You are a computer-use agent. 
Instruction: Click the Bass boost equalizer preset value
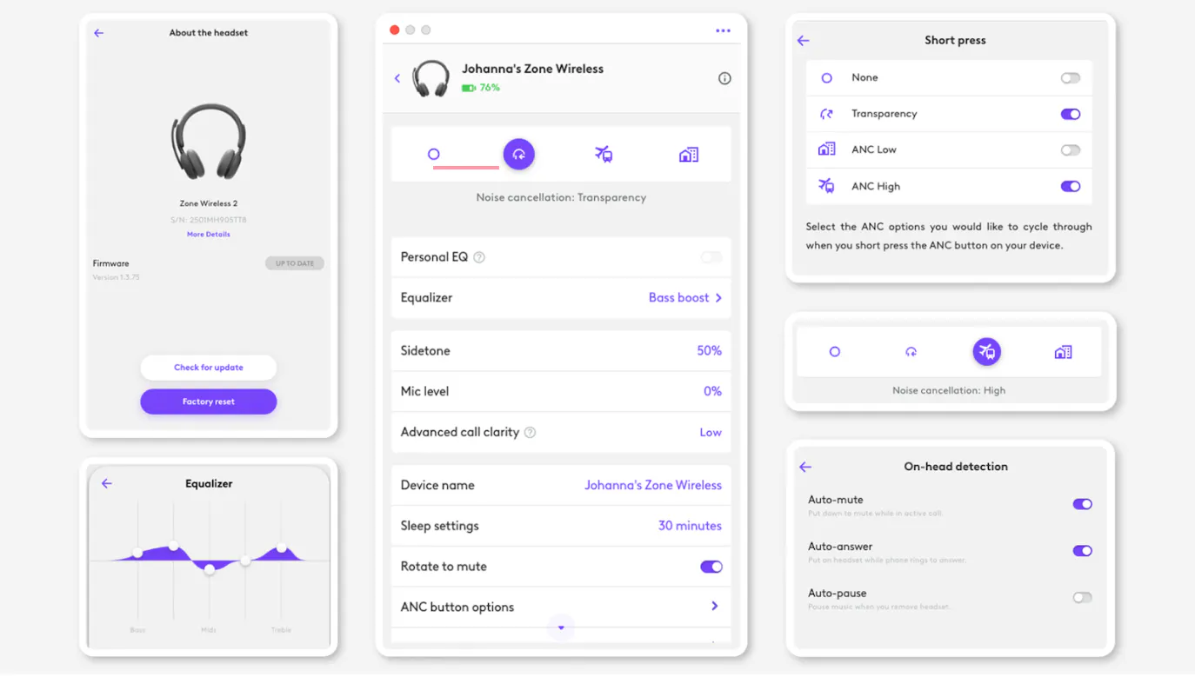[678, 298]
